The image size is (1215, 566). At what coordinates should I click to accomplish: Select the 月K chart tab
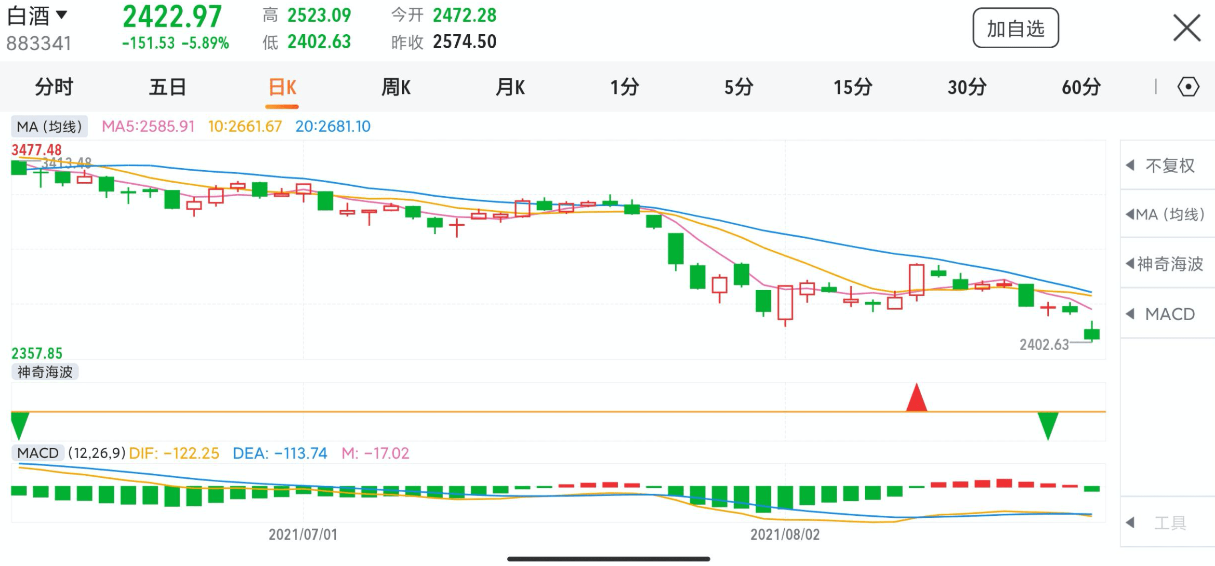(x=510, y=87)
